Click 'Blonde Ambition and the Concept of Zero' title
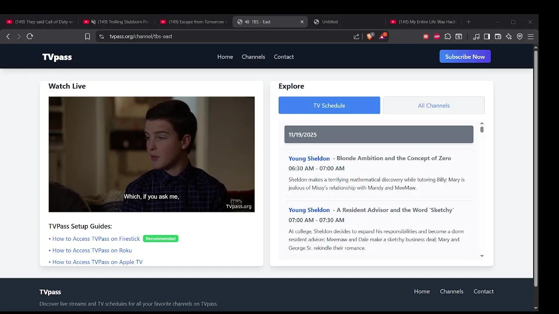 394,158
